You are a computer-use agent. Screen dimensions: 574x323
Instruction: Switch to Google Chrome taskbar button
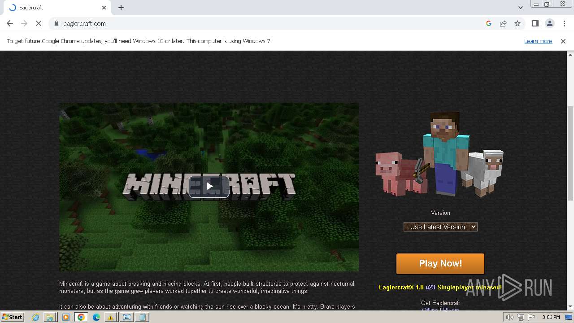coord(81,317)
